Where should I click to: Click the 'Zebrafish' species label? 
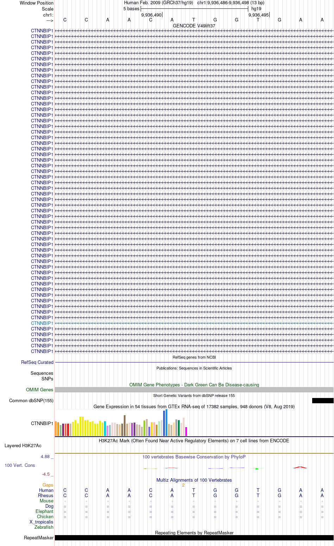(44, 527)
